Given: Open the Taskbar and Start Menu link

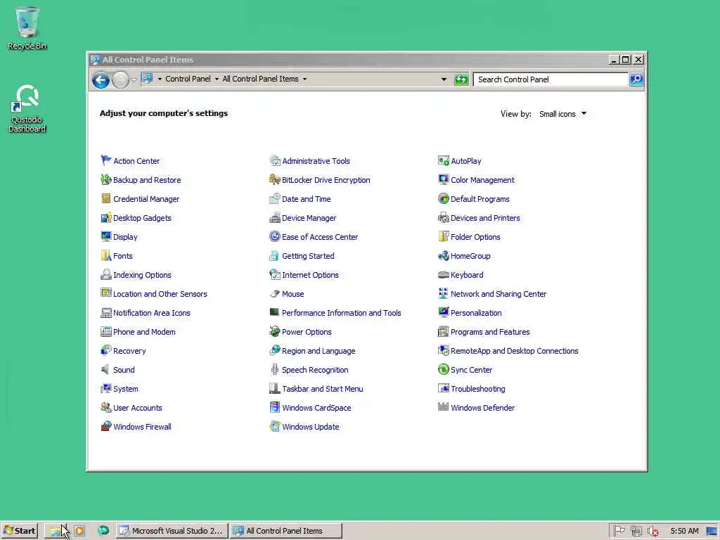Looking at the screenshot, I should click(x=322, y=388).
